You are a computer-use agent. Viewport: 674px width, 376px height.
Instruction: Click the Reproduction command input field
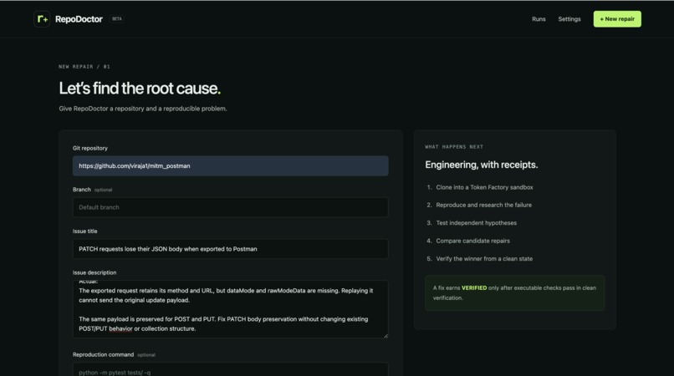pos(231,369)
